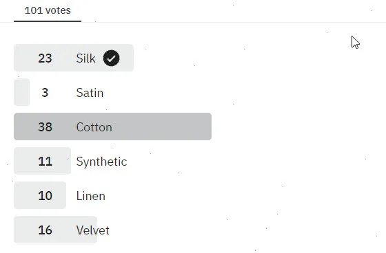Click the Cotton vote count 38
Screen dimensions: 386x253
click(x=45, y=127)
